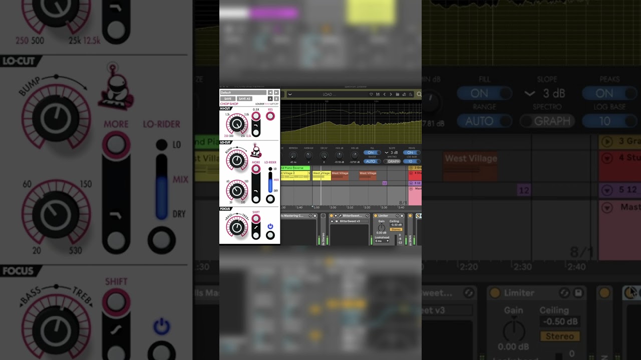Click the AVERAGE knob in the center analyzer
641x360 pixels.
click(x=308, y=155)
